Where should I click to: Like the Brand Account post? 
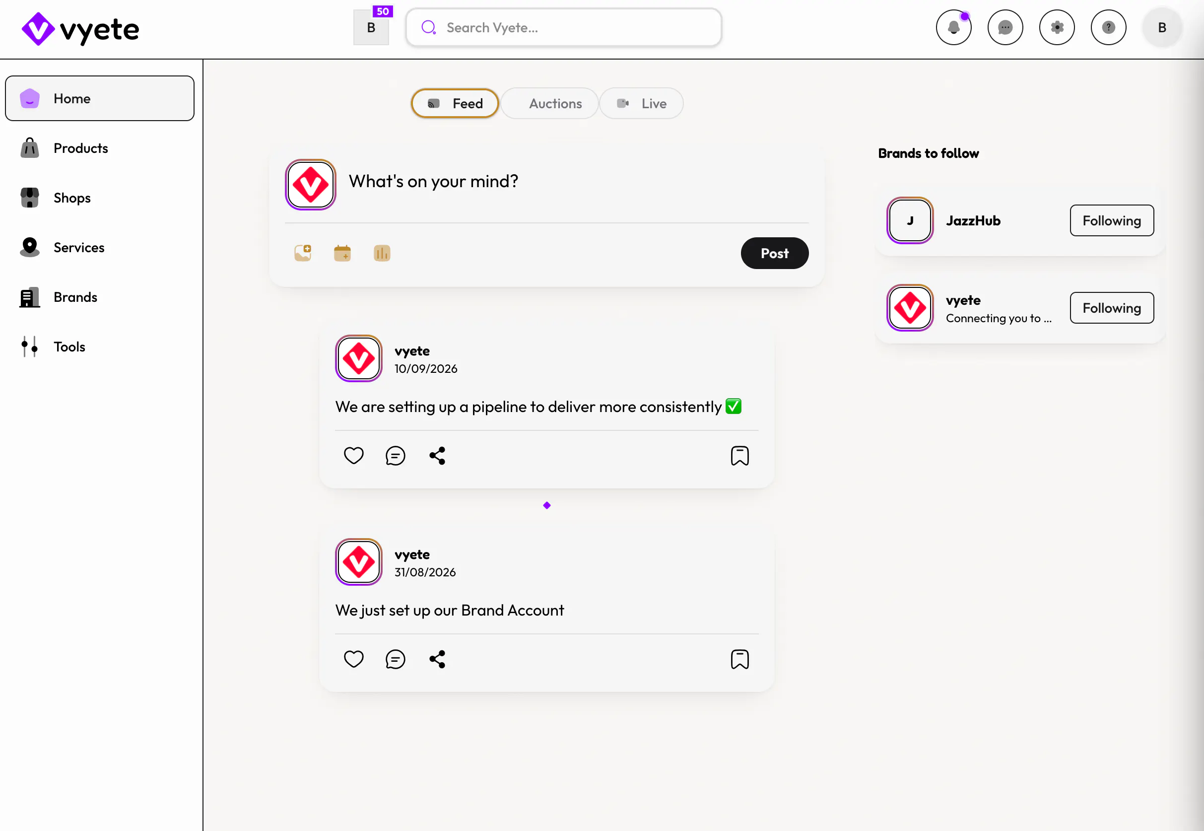click(x=354, y=659)
